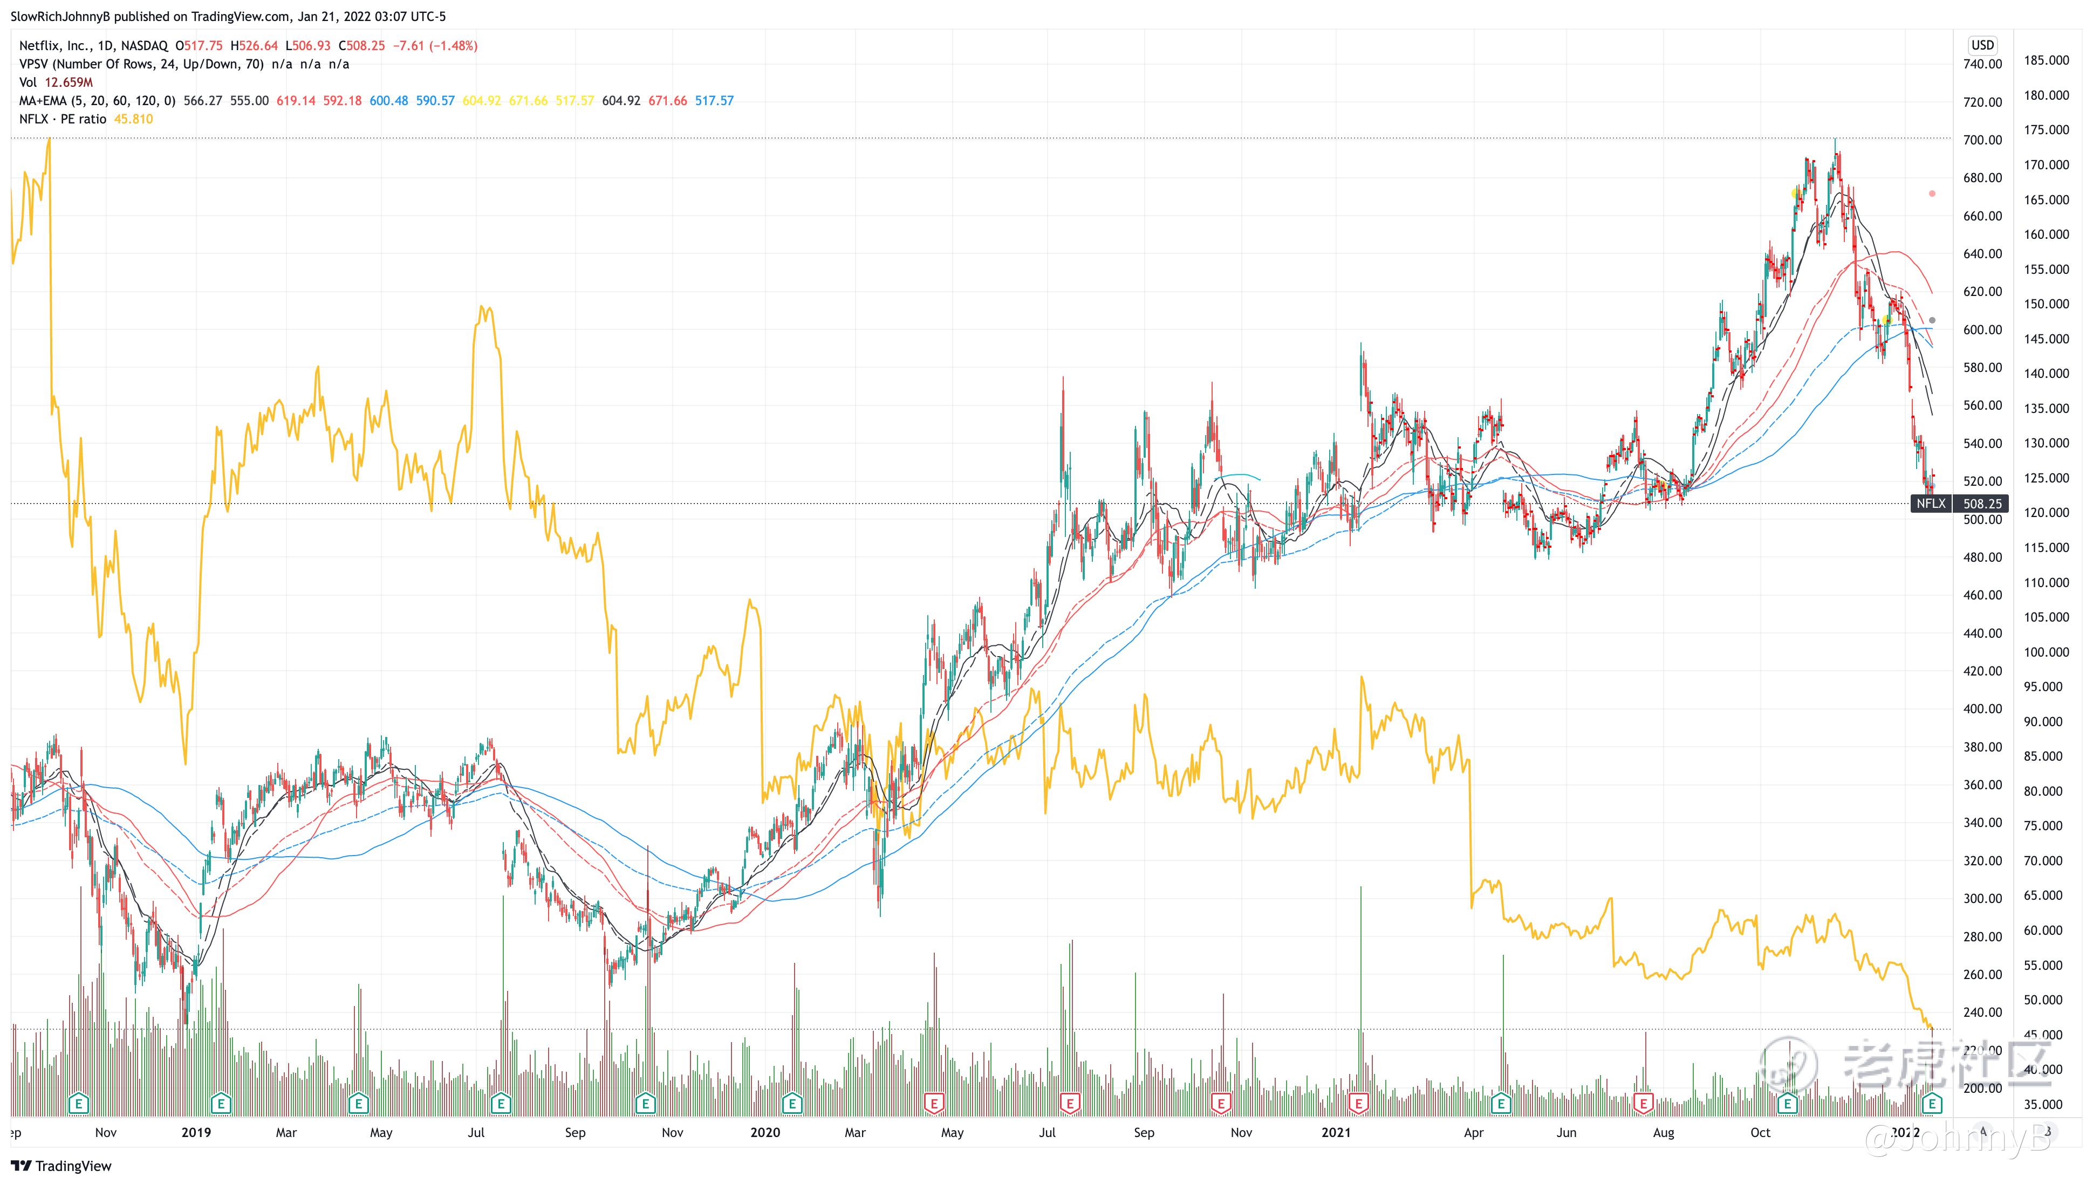Click the 120.000 PE scale label
The image size is (2093, 1185).
point(2046,513)
